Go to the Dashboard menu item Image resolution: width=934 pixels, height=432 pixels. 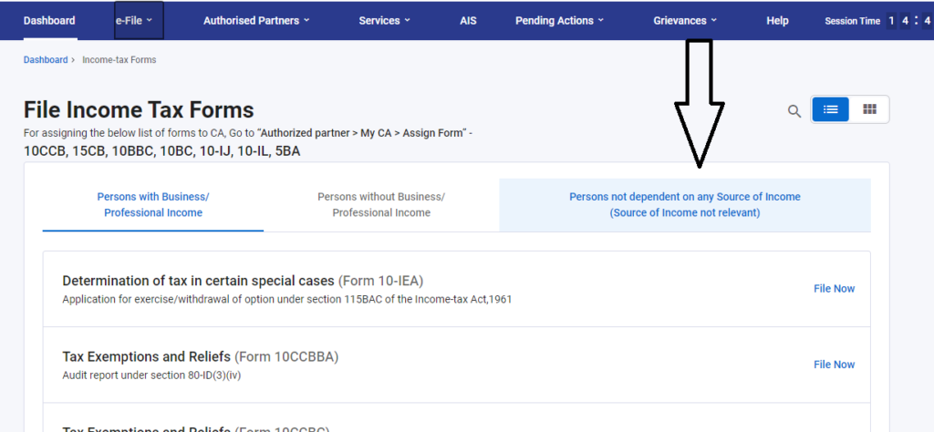49,20
